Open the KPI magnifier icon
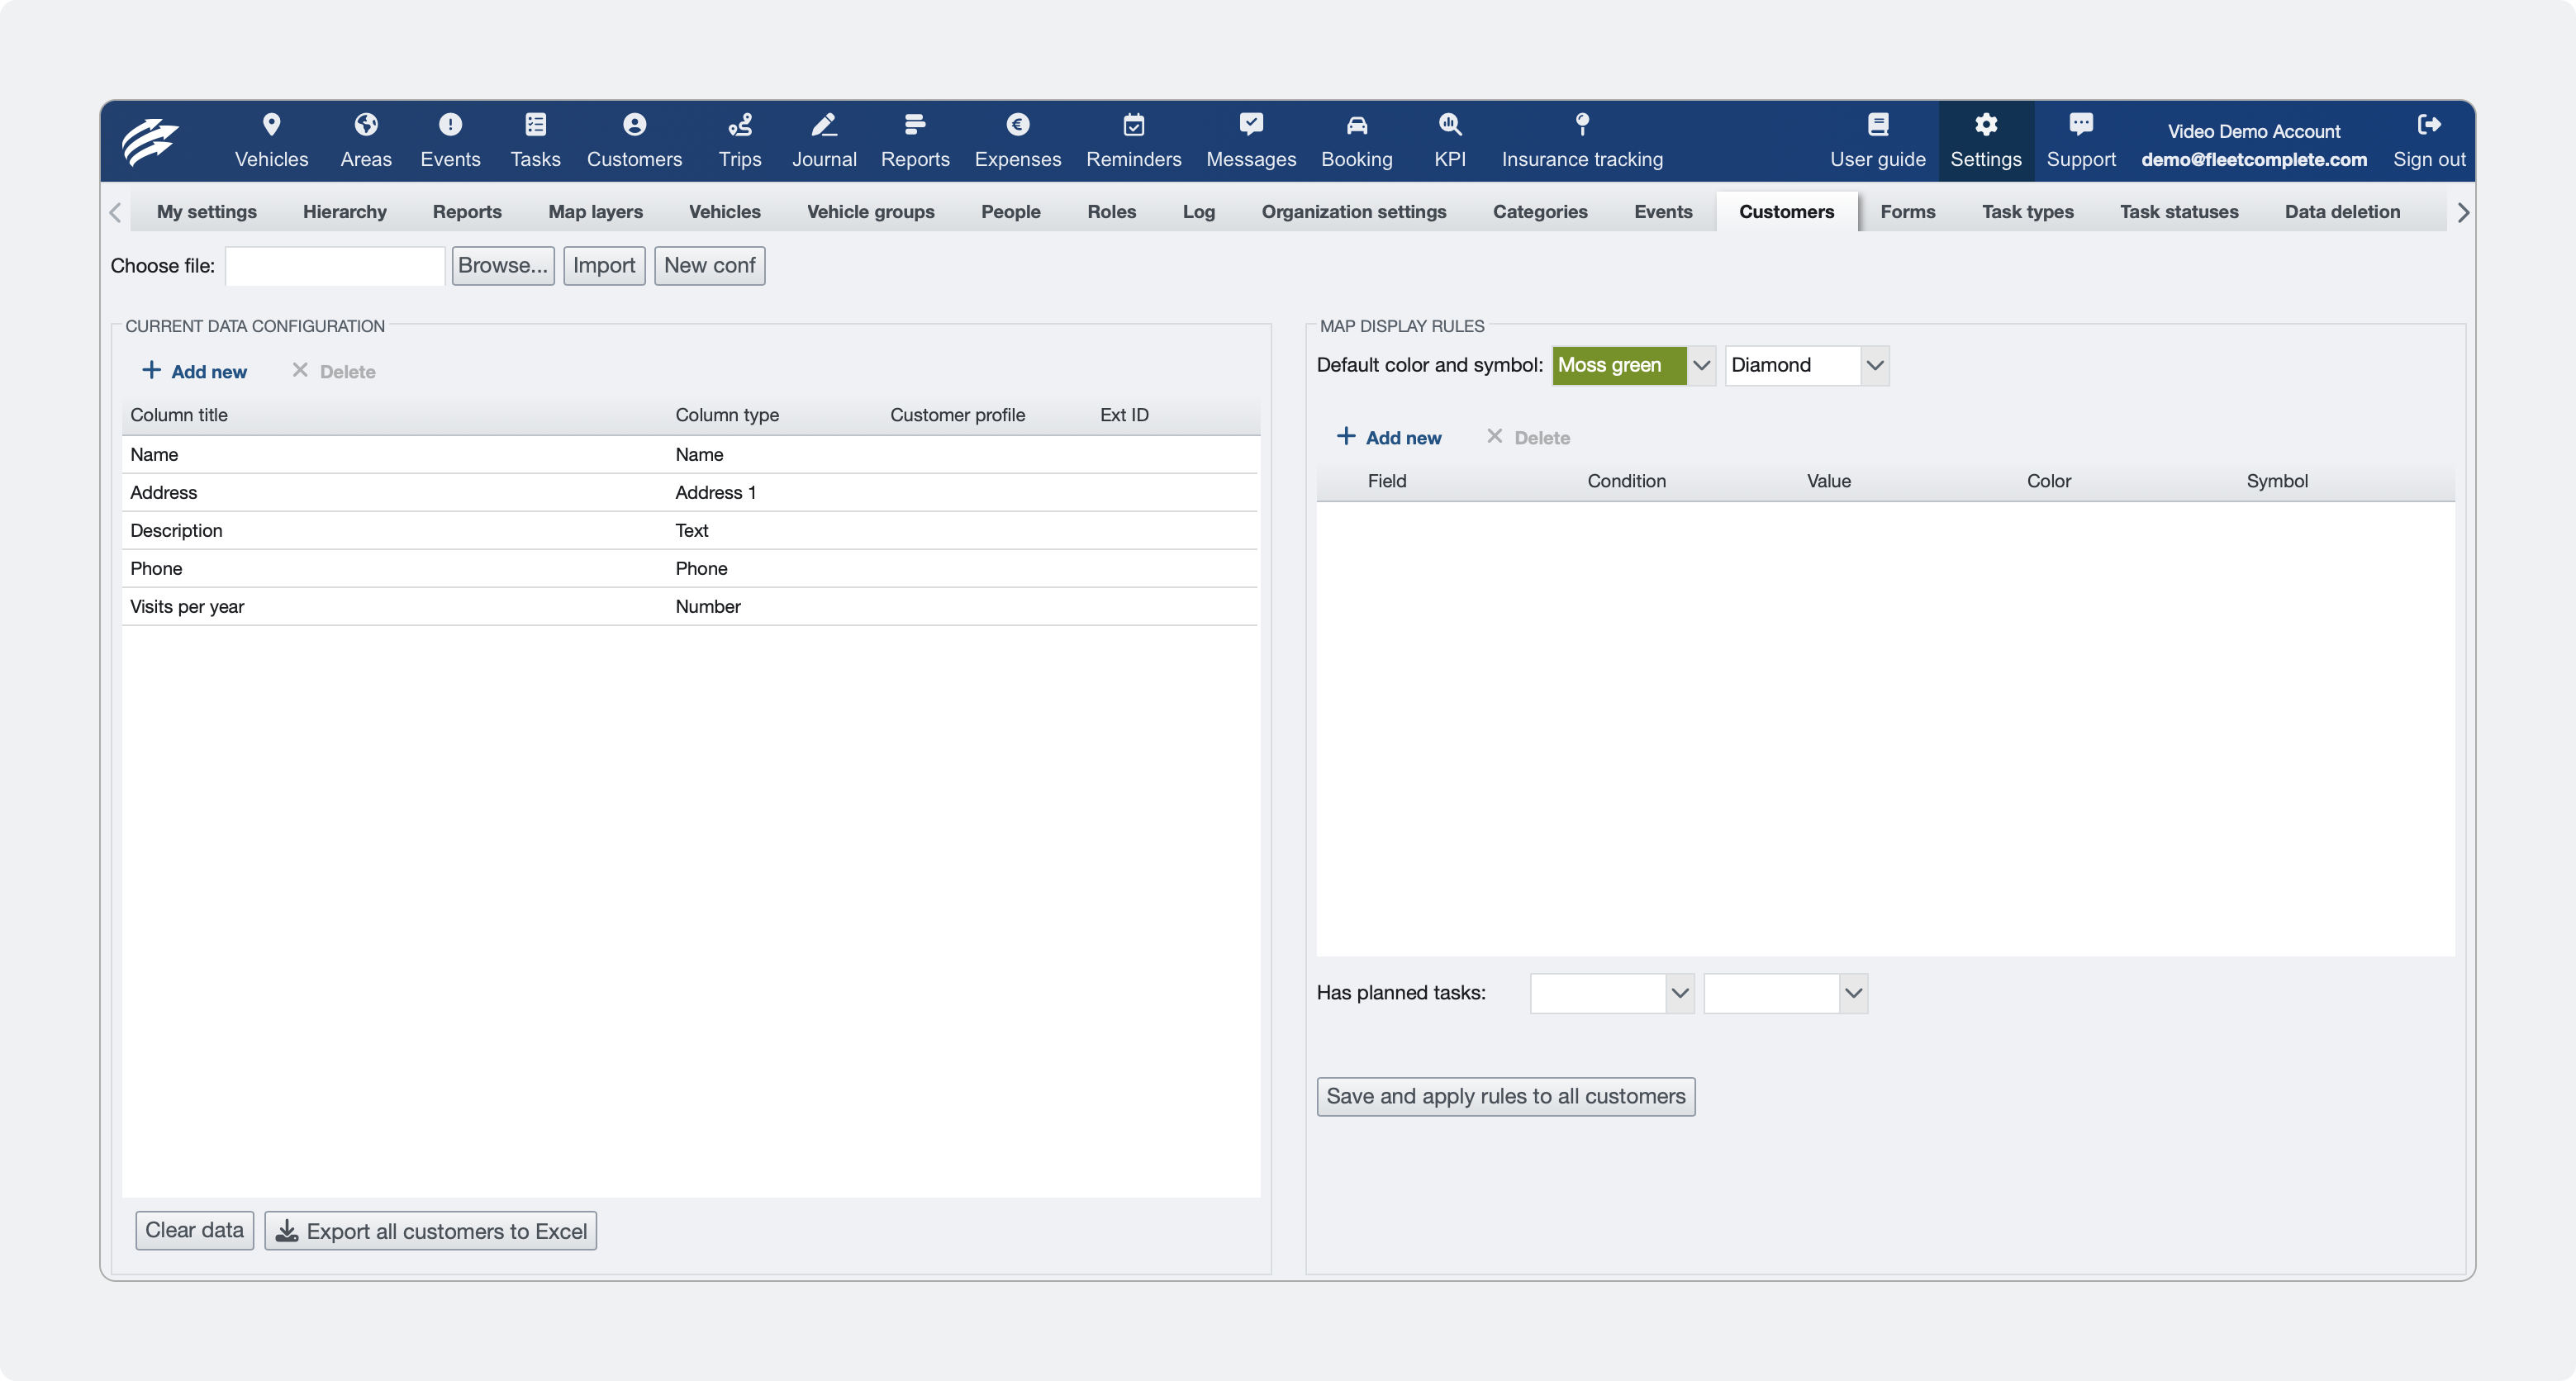 pyautogui.click(x=1450, y=125)
